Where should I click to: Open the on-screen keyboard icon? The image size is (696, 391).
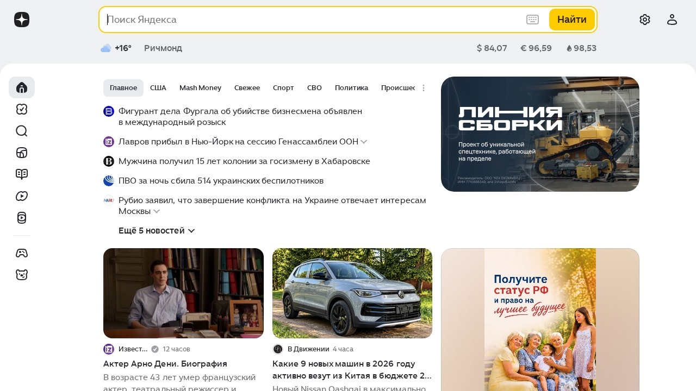click(x=533, y=20)
